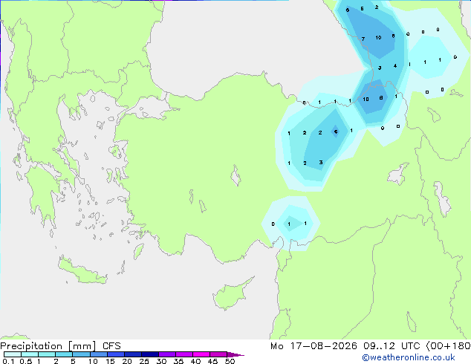The height and width of the screenshot is (364, 471).
Task: Click the 20–25 mm legend swatch
Action: point(132,354)
